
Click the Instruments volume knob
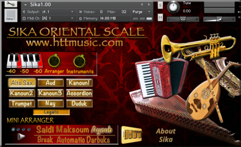coord(79,61)
